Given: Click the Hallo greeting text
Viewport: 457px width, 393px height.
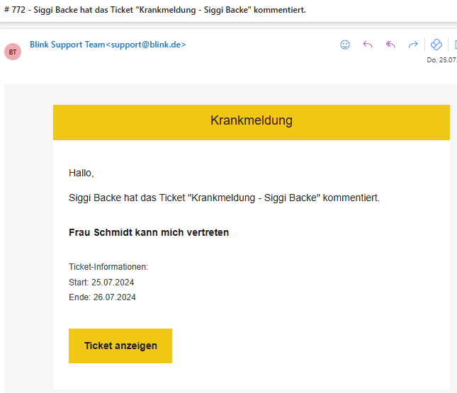Looking at the screenshot, I should (x=81, y=173).
